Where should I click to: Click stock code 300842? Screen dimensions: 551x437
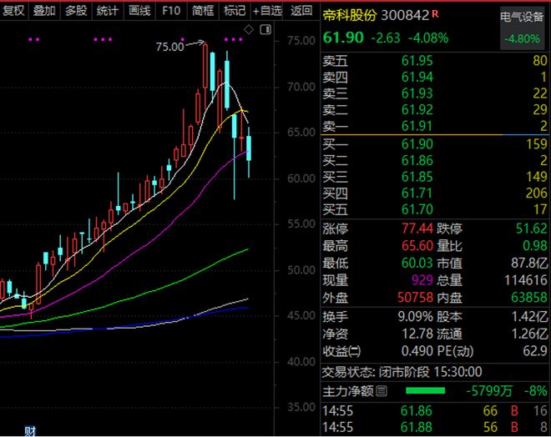[405, 15]
